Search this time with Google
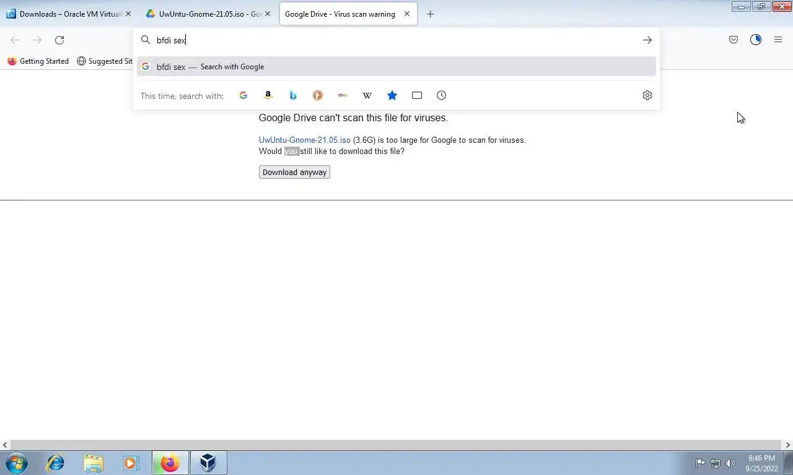The image size is (793, 475). tap(243, 95)
